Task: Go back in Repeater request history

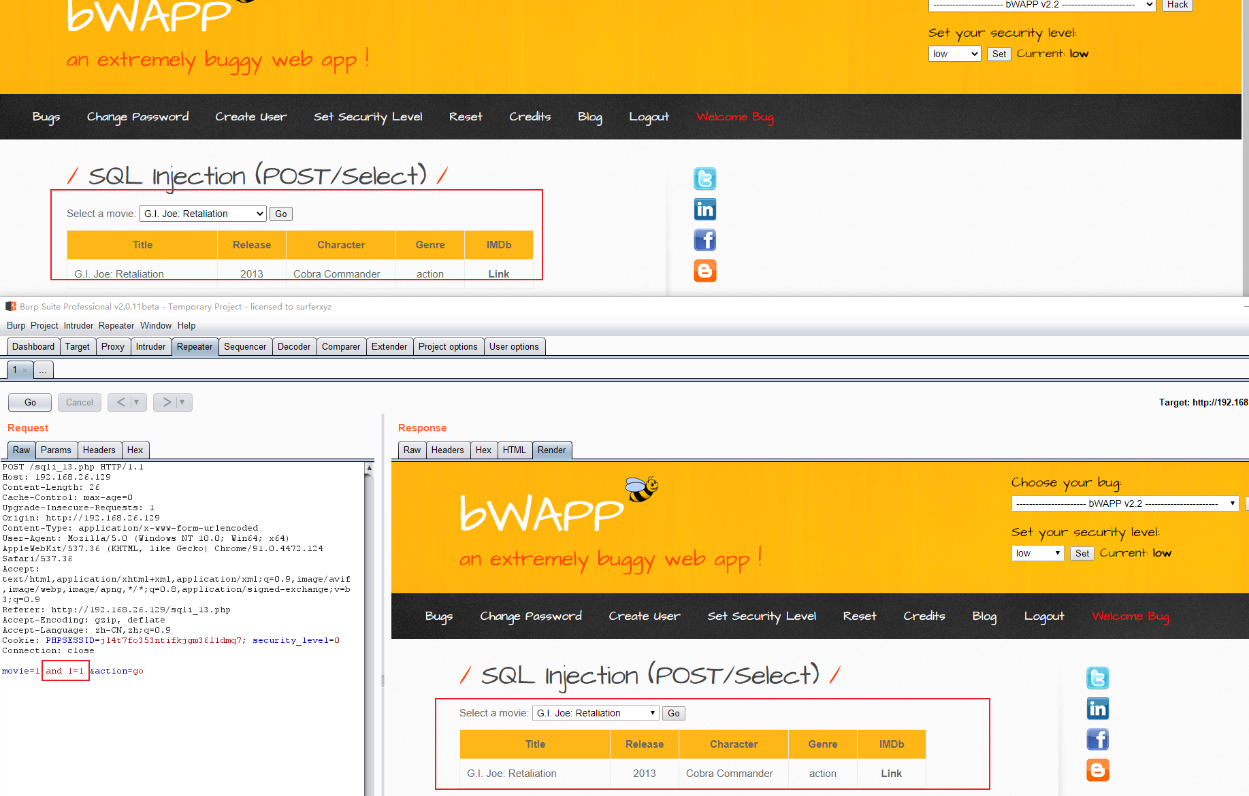Action: pyautogui.click(x=120, y=402)
